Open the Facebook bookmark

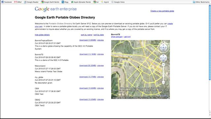click(x=7, y=2)
